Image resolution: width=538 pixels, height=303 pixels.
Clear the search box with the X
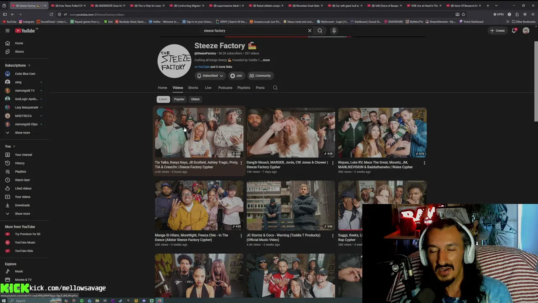tap(310, 31)
